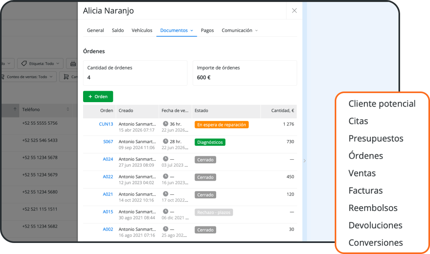Choose Devoluciones in the menu
The height and width of the screenshot is (254, 430).
point(375,225)
